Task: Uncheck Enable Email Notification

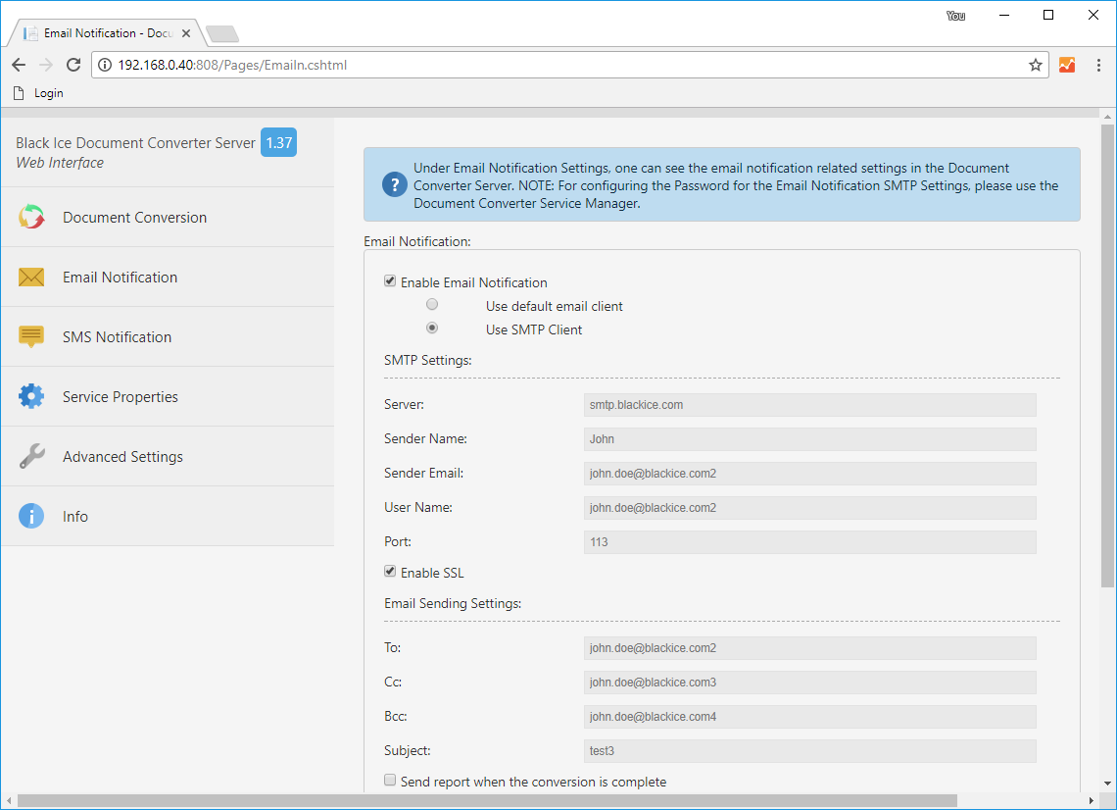Action: [x=390, y=280]
